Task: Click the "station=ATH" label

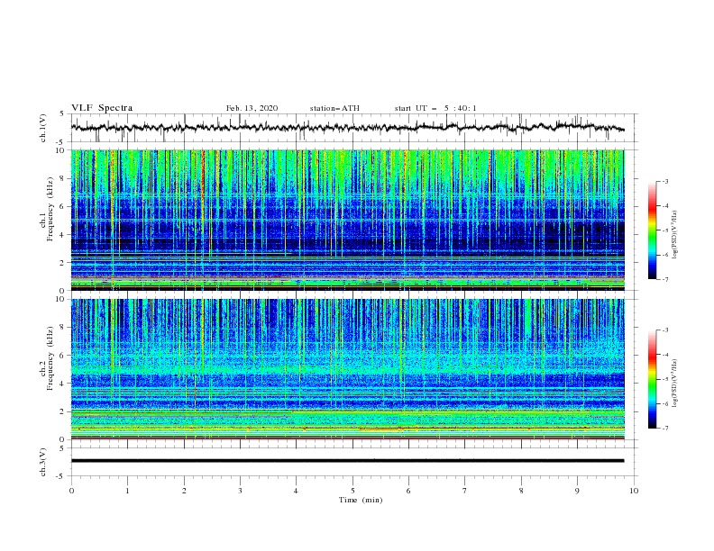Action: coord(334,108)
